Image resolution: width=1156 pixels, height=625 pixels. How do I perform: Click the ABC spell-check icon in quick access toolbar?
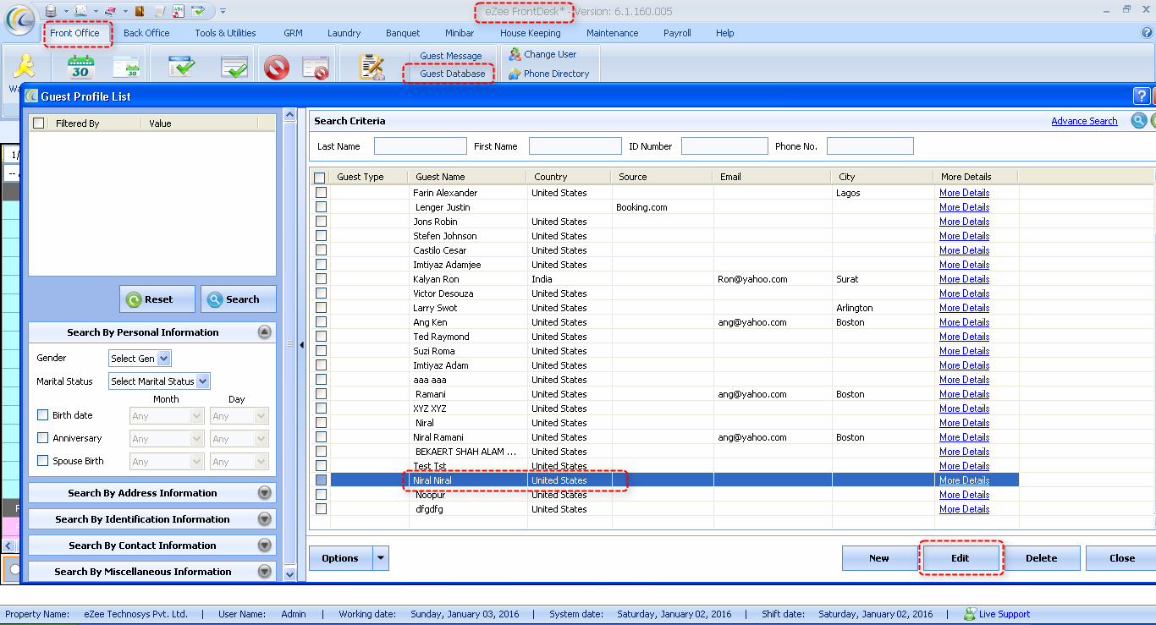pos(179,11)
